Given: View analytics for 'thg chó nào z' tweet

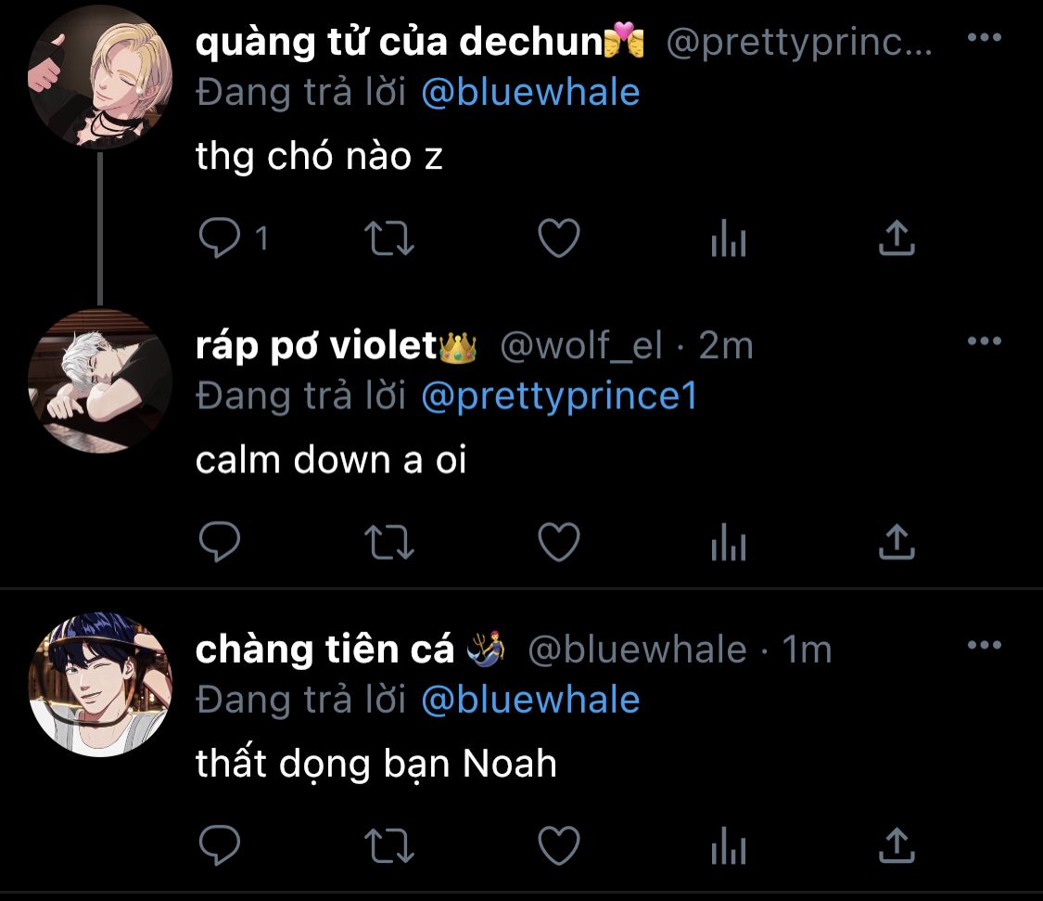Looking at the screenshot, I should pos(729,238).
